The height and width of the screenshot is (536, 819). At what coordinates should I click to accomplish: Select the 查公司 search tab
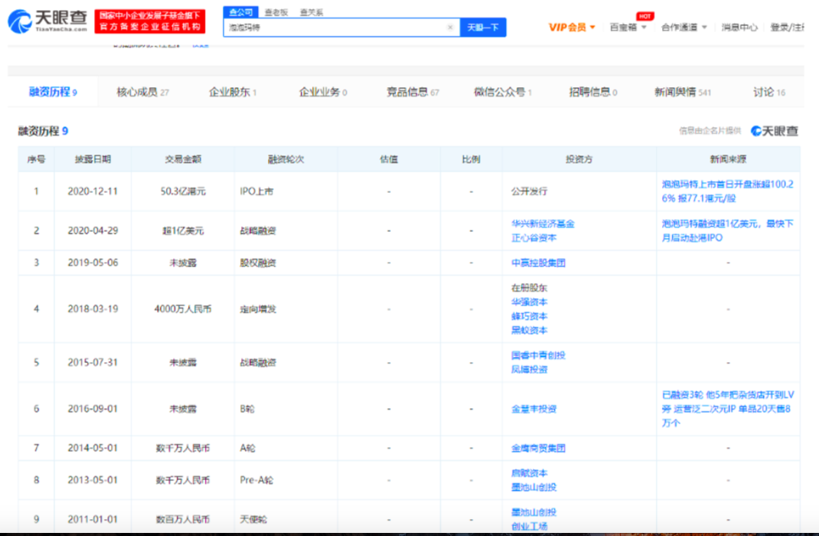tap(241, 12)
